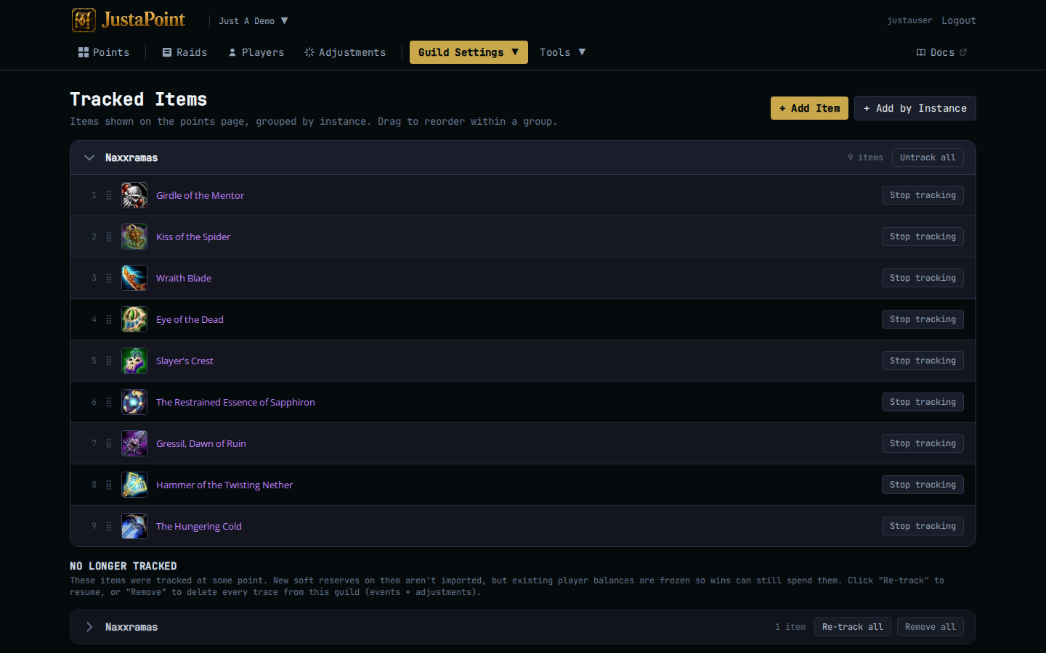
Task: Click Untrack all for Naxxramas
Action: pos(928,157)
